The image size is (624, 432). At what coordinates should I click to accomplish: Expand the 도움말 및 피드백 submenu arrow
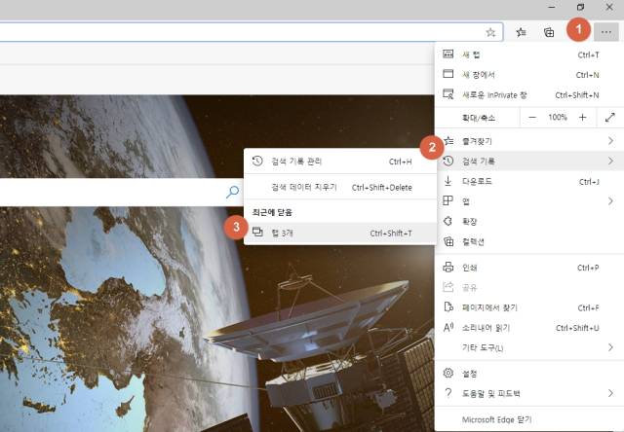(610, 393)
